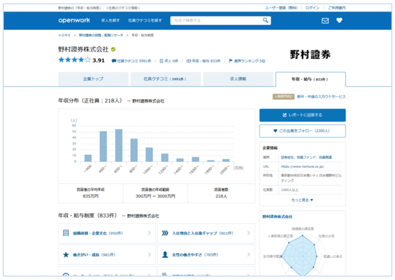Open the mail envelope icon

click(x=325, y=21)
